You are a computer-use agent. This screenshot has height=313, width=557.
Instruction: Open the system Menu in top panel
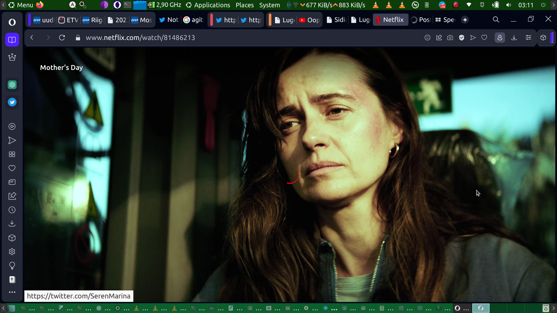click(x=21, y=5)
